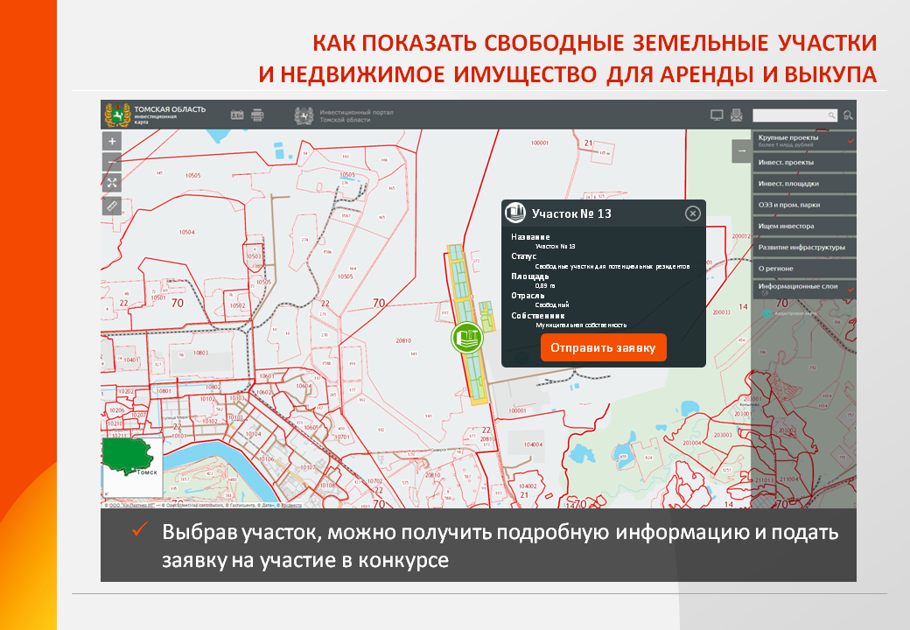The image size is (910, 630).
Task: Click the magnifier inside the search field
Action: click(x=831, y=115)
